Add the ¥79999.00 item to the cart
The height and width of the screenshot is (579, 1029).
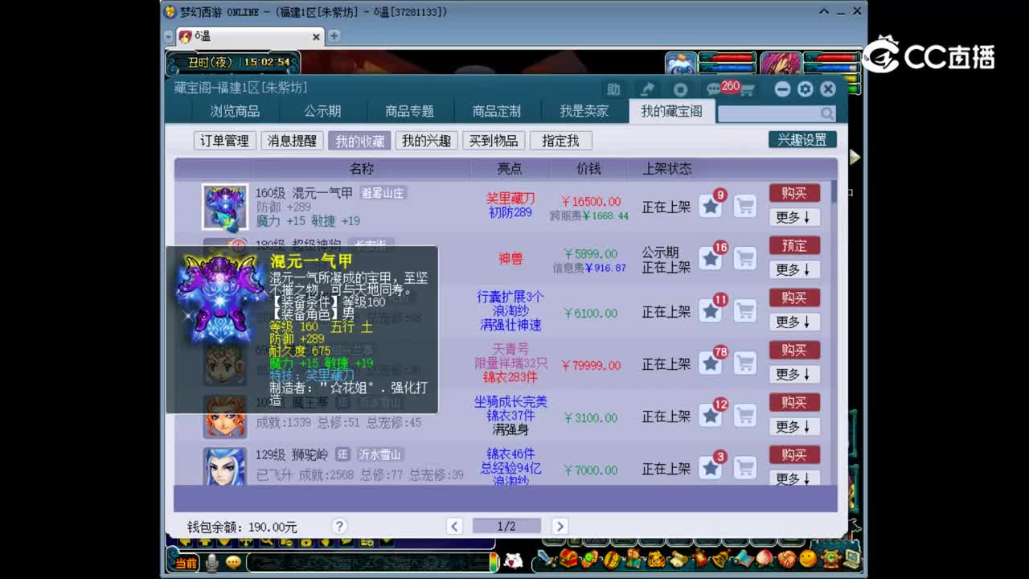coord(745,363)
